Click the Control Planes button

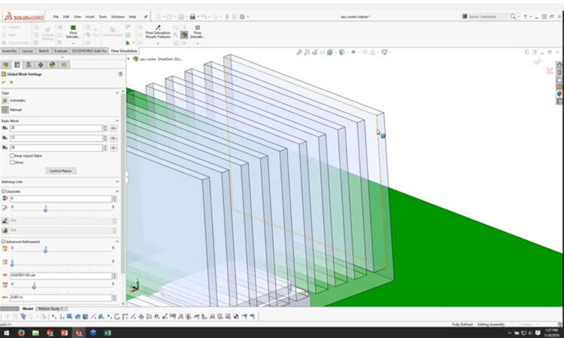(60, 171)
